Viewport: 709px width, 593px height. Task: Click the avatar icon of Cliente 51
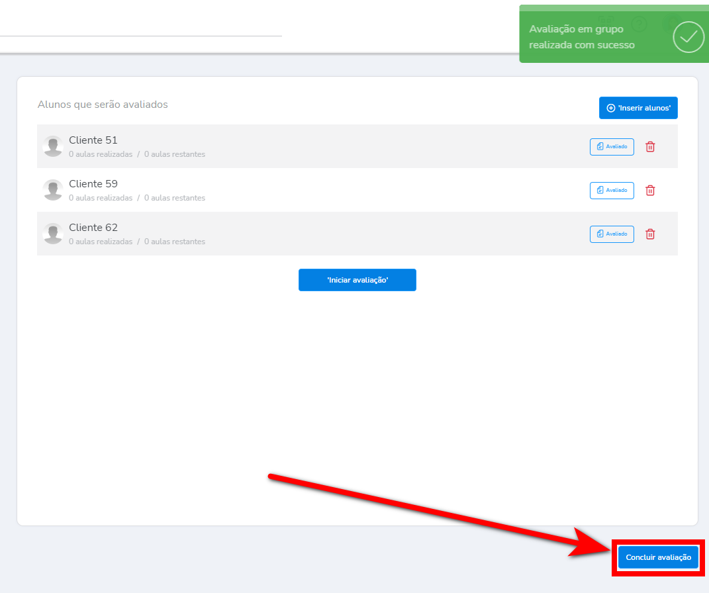coord(53,146)
